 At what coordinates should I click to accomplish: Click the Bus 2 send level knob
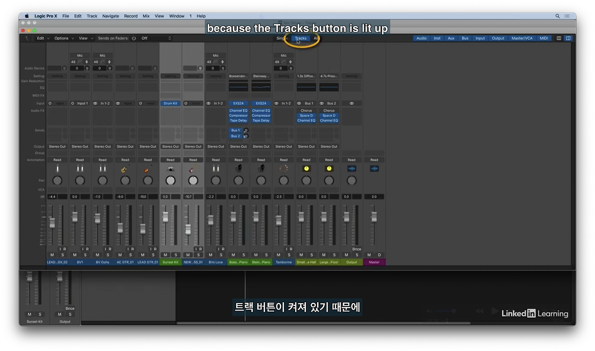pyautogui.click(x=245, y=136)
